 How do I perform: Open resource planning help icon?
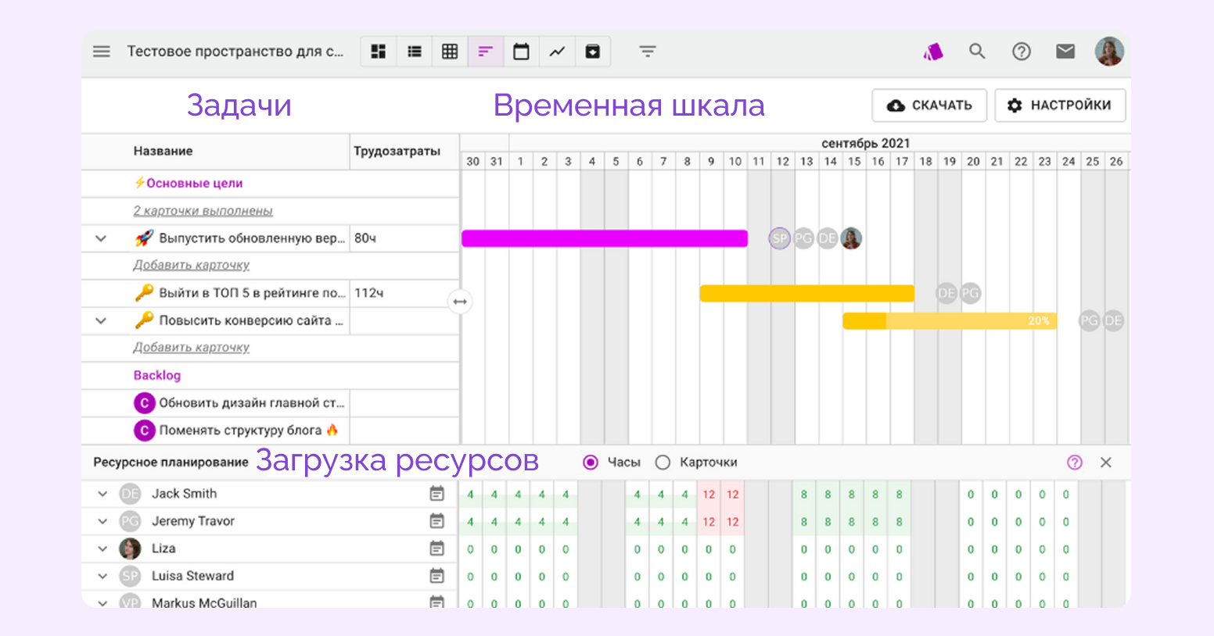coord(1075,463)
